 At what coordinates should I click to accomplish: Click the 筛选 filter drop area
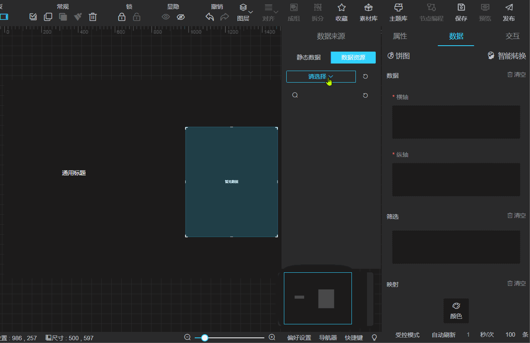456,247
